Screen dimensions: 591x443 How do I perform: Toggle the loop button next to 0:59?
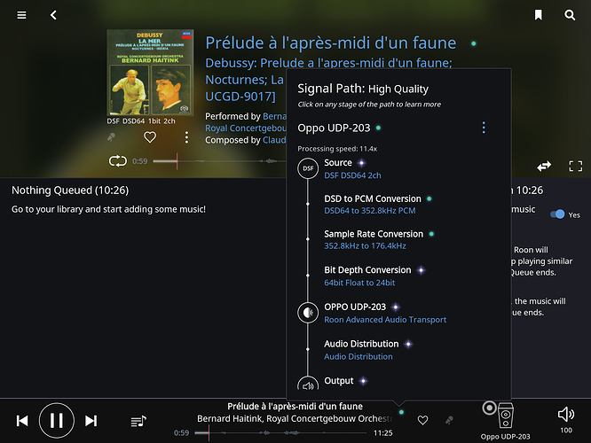tap(118, 161)
